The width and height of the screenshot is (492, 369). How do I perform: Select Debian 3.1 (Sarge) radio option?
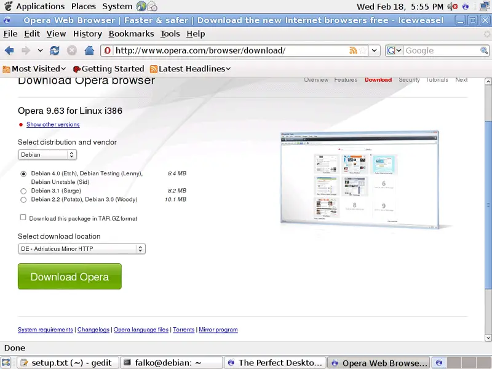pyautogui.click(x=23, y=191)
